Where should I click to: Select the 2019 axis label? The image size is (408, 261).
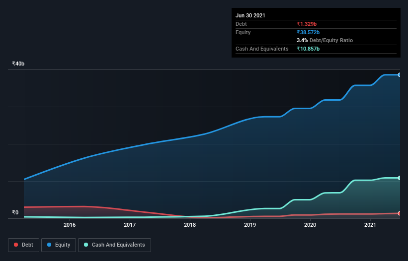(x=250, y=225)
